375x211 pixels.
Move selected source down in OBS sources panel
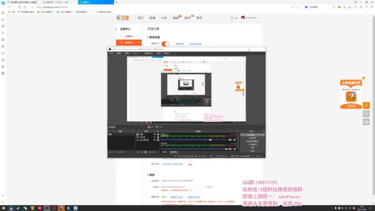pyautogui.click(x=154, y=152)
